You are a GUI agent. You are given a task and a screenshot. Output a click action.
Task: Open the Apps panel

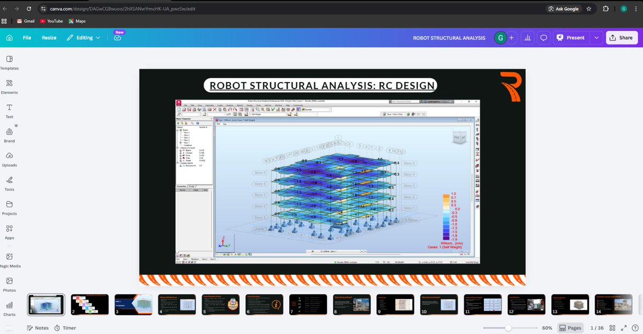pos(9,232)
